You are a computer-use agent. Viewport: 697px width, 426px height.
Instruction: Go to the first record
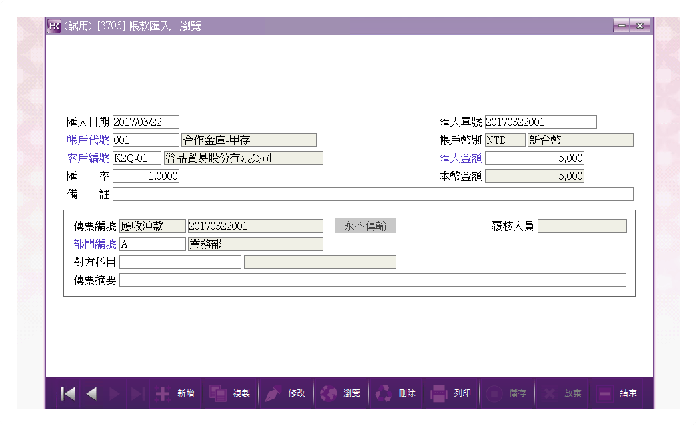68,393
